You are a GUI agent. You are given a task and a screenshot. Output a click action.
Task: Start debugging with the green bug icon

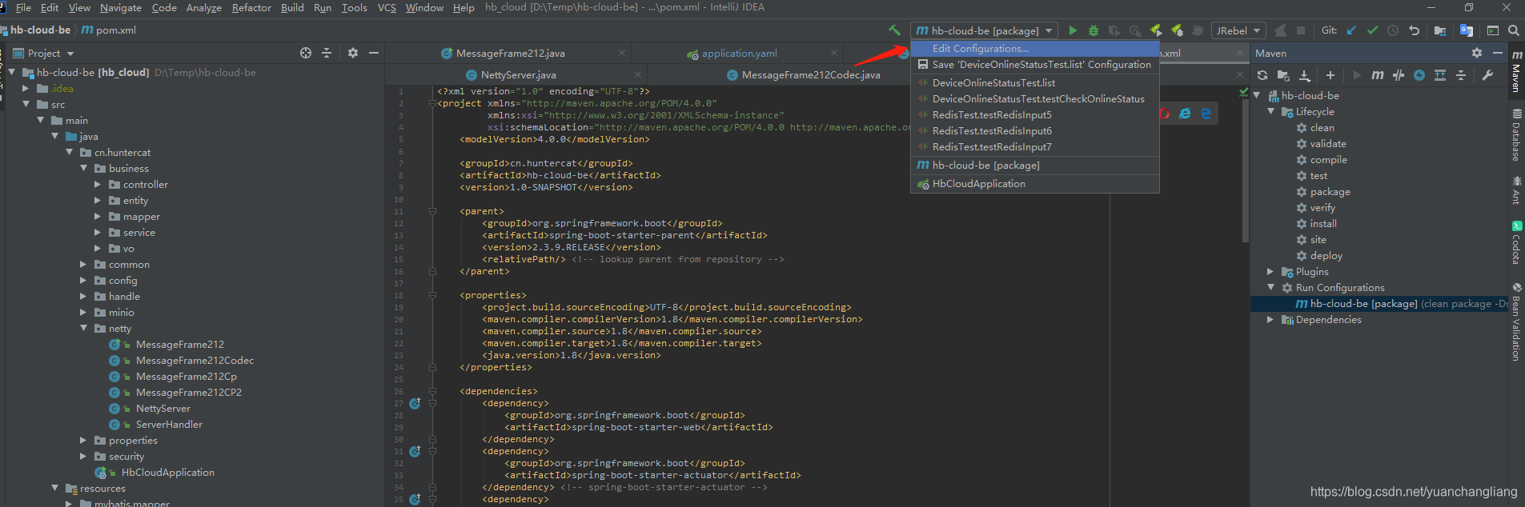click(x=1094, y=30)
